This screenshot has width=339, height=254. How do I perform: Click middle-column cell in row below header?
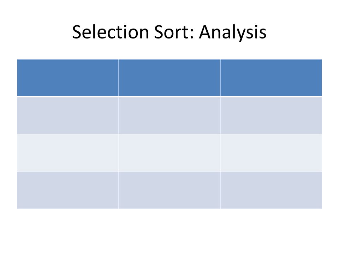pyautogui.click(x=169, y=115)
